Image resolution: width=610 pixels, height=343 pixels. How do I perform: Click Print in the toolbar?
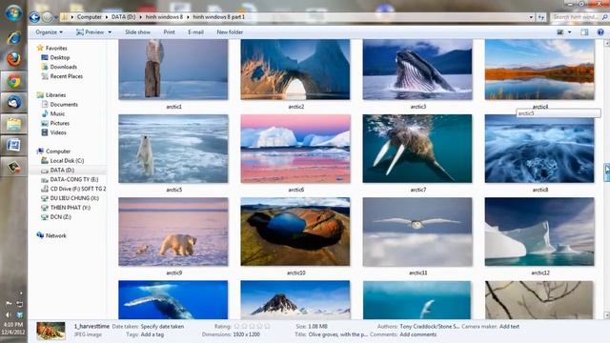(x=169, y=32)
